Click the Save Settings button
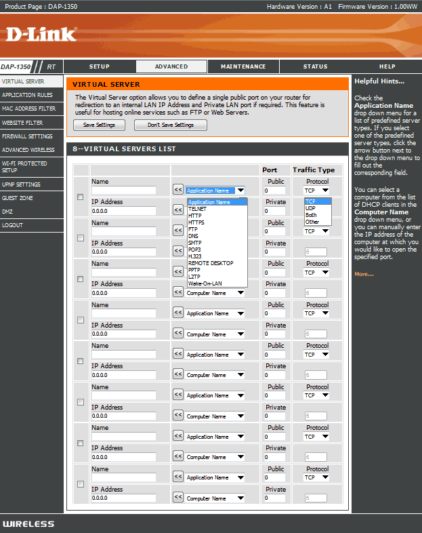The image size is (422, 533). (99, 125)
